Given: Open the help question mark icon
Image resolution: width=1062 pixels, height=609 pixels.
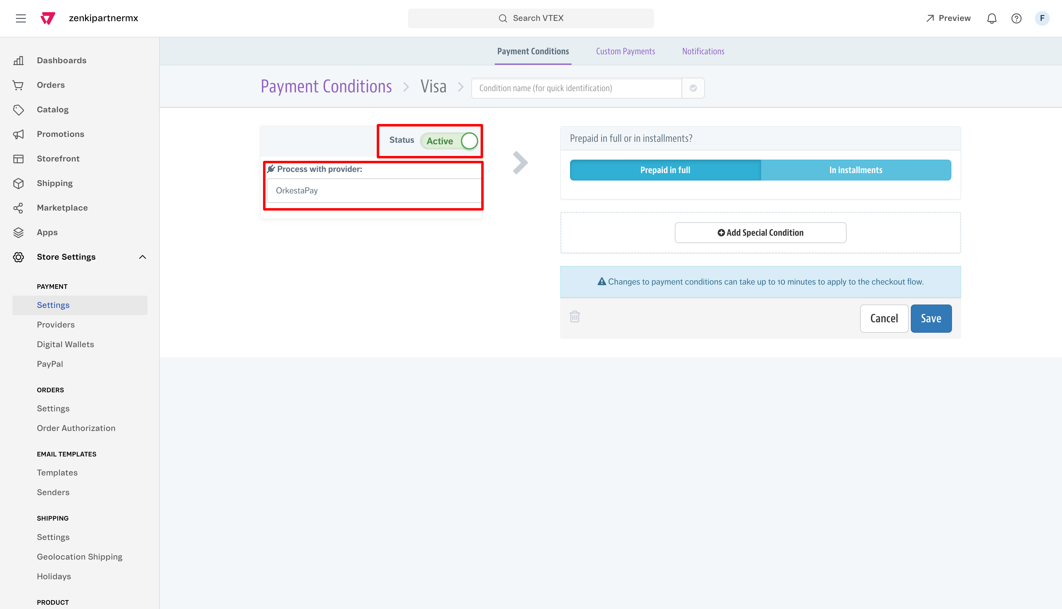Looking at the screenshot, I should tap(1017, 18).
